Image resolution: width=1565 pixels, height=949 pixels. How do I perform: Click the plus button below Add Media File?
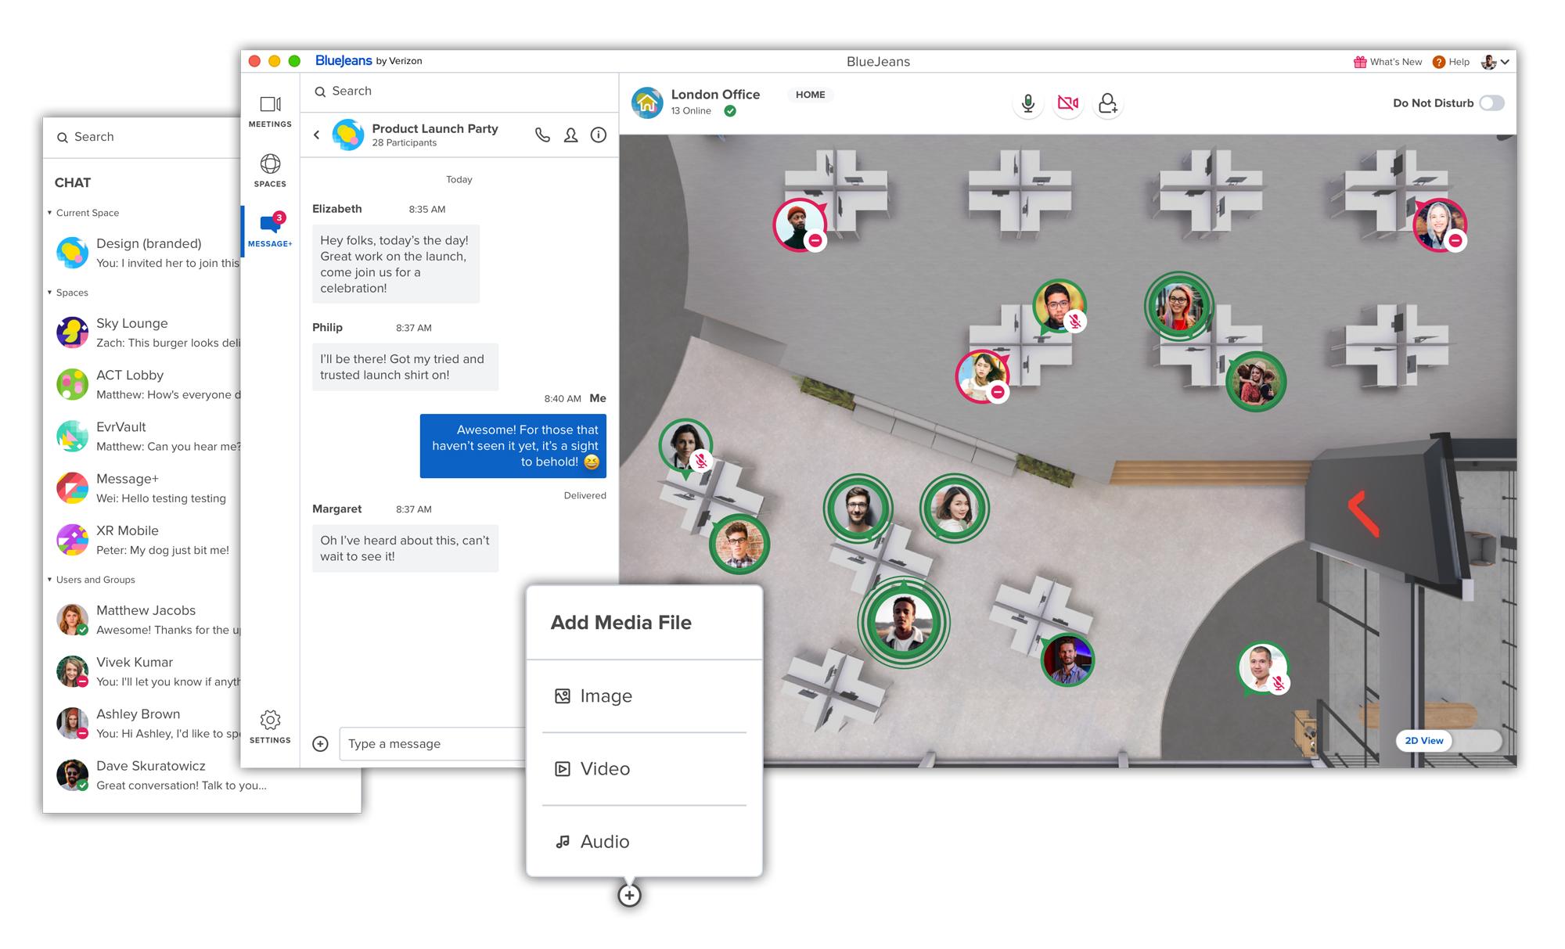(x=630, y=895)
